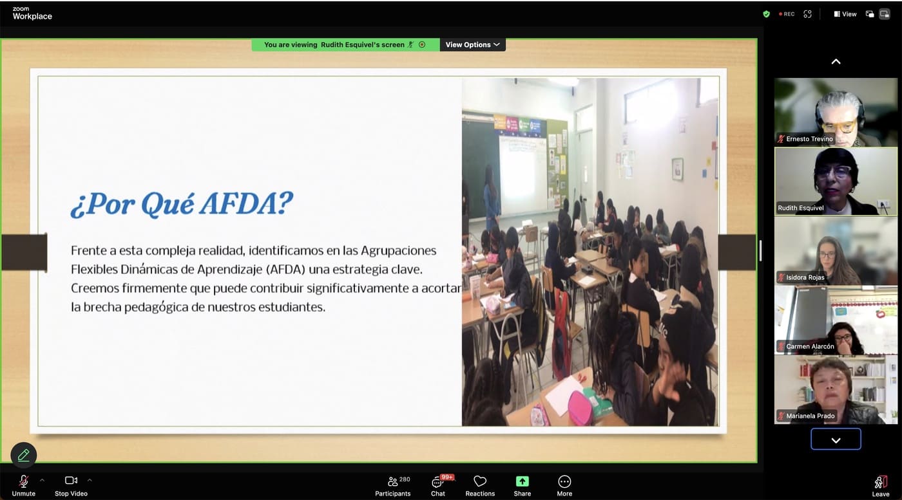Click the 280 participants count
The height and width of the screenshot is (500, 902).
405,479
